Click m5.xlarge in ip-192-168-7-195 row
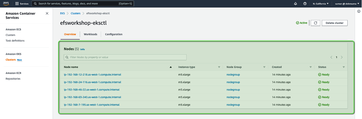362x119 pixels. point(184,105)
